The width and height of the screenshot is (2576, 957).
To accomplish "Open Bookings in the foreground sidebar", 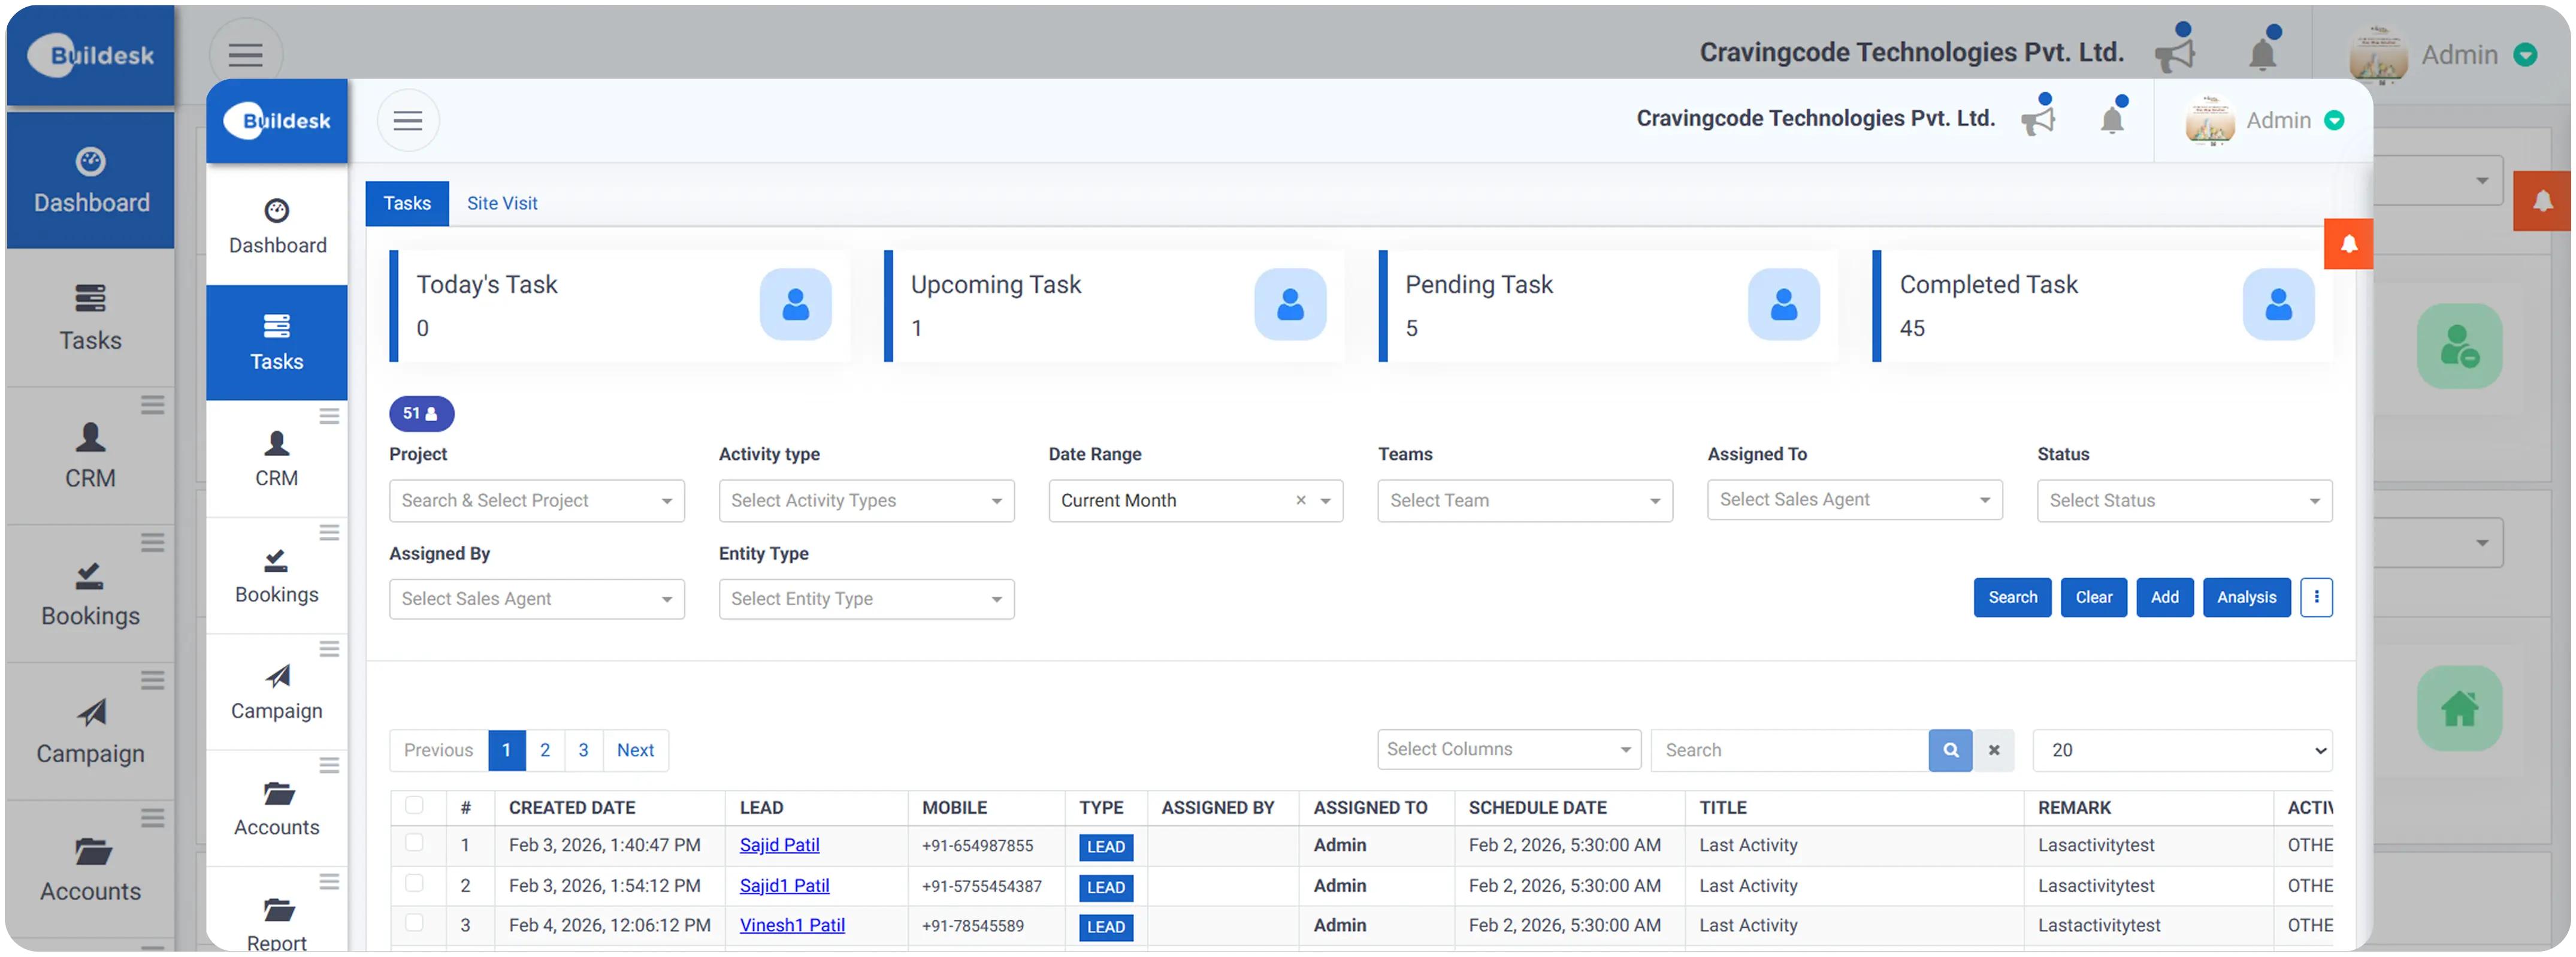I will pos(276,576).
